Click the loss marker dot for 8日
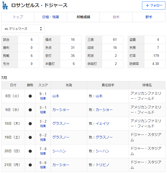Screen dimensions: 167x173 click(x=30, y=96)
